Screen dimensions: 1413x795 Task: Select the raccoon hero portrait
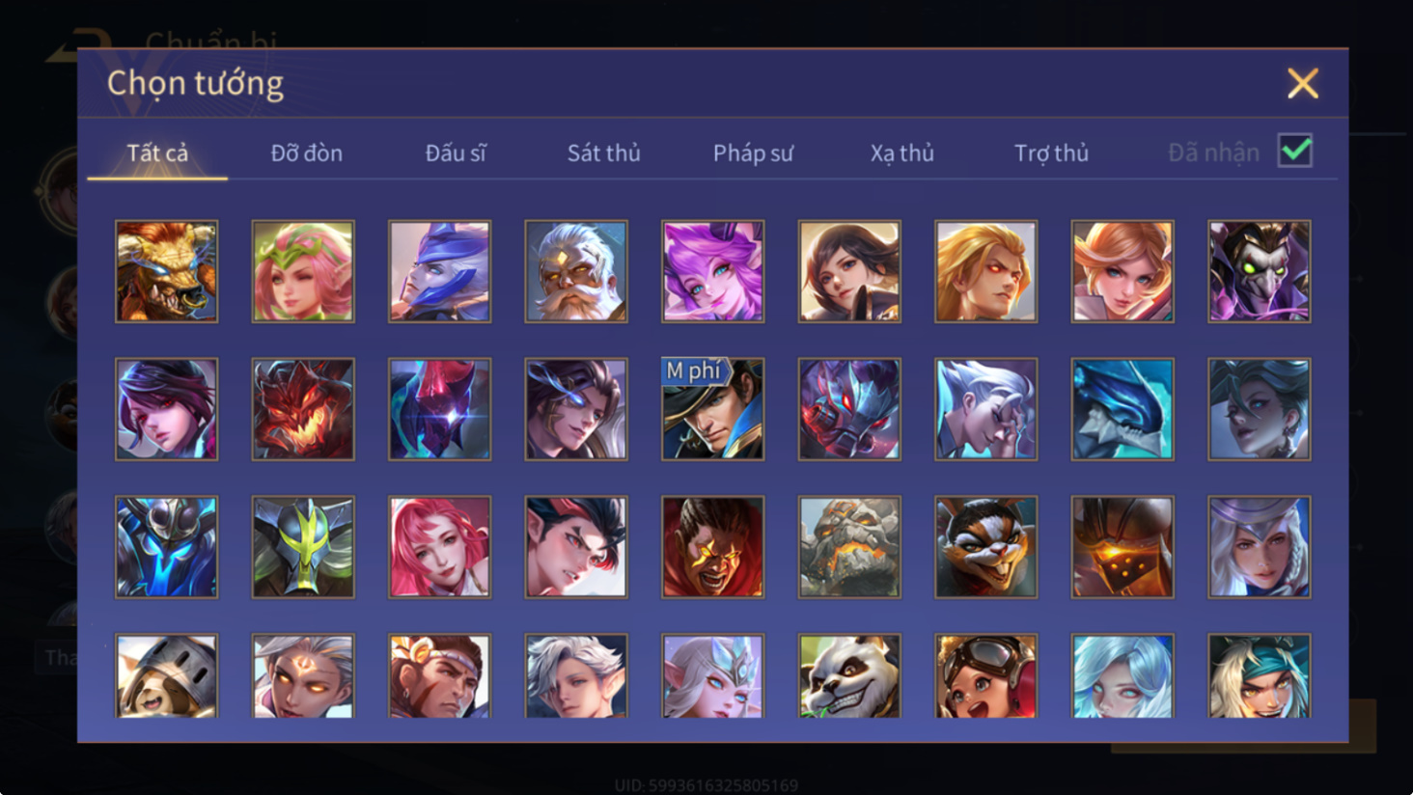(x=985, y=547)
